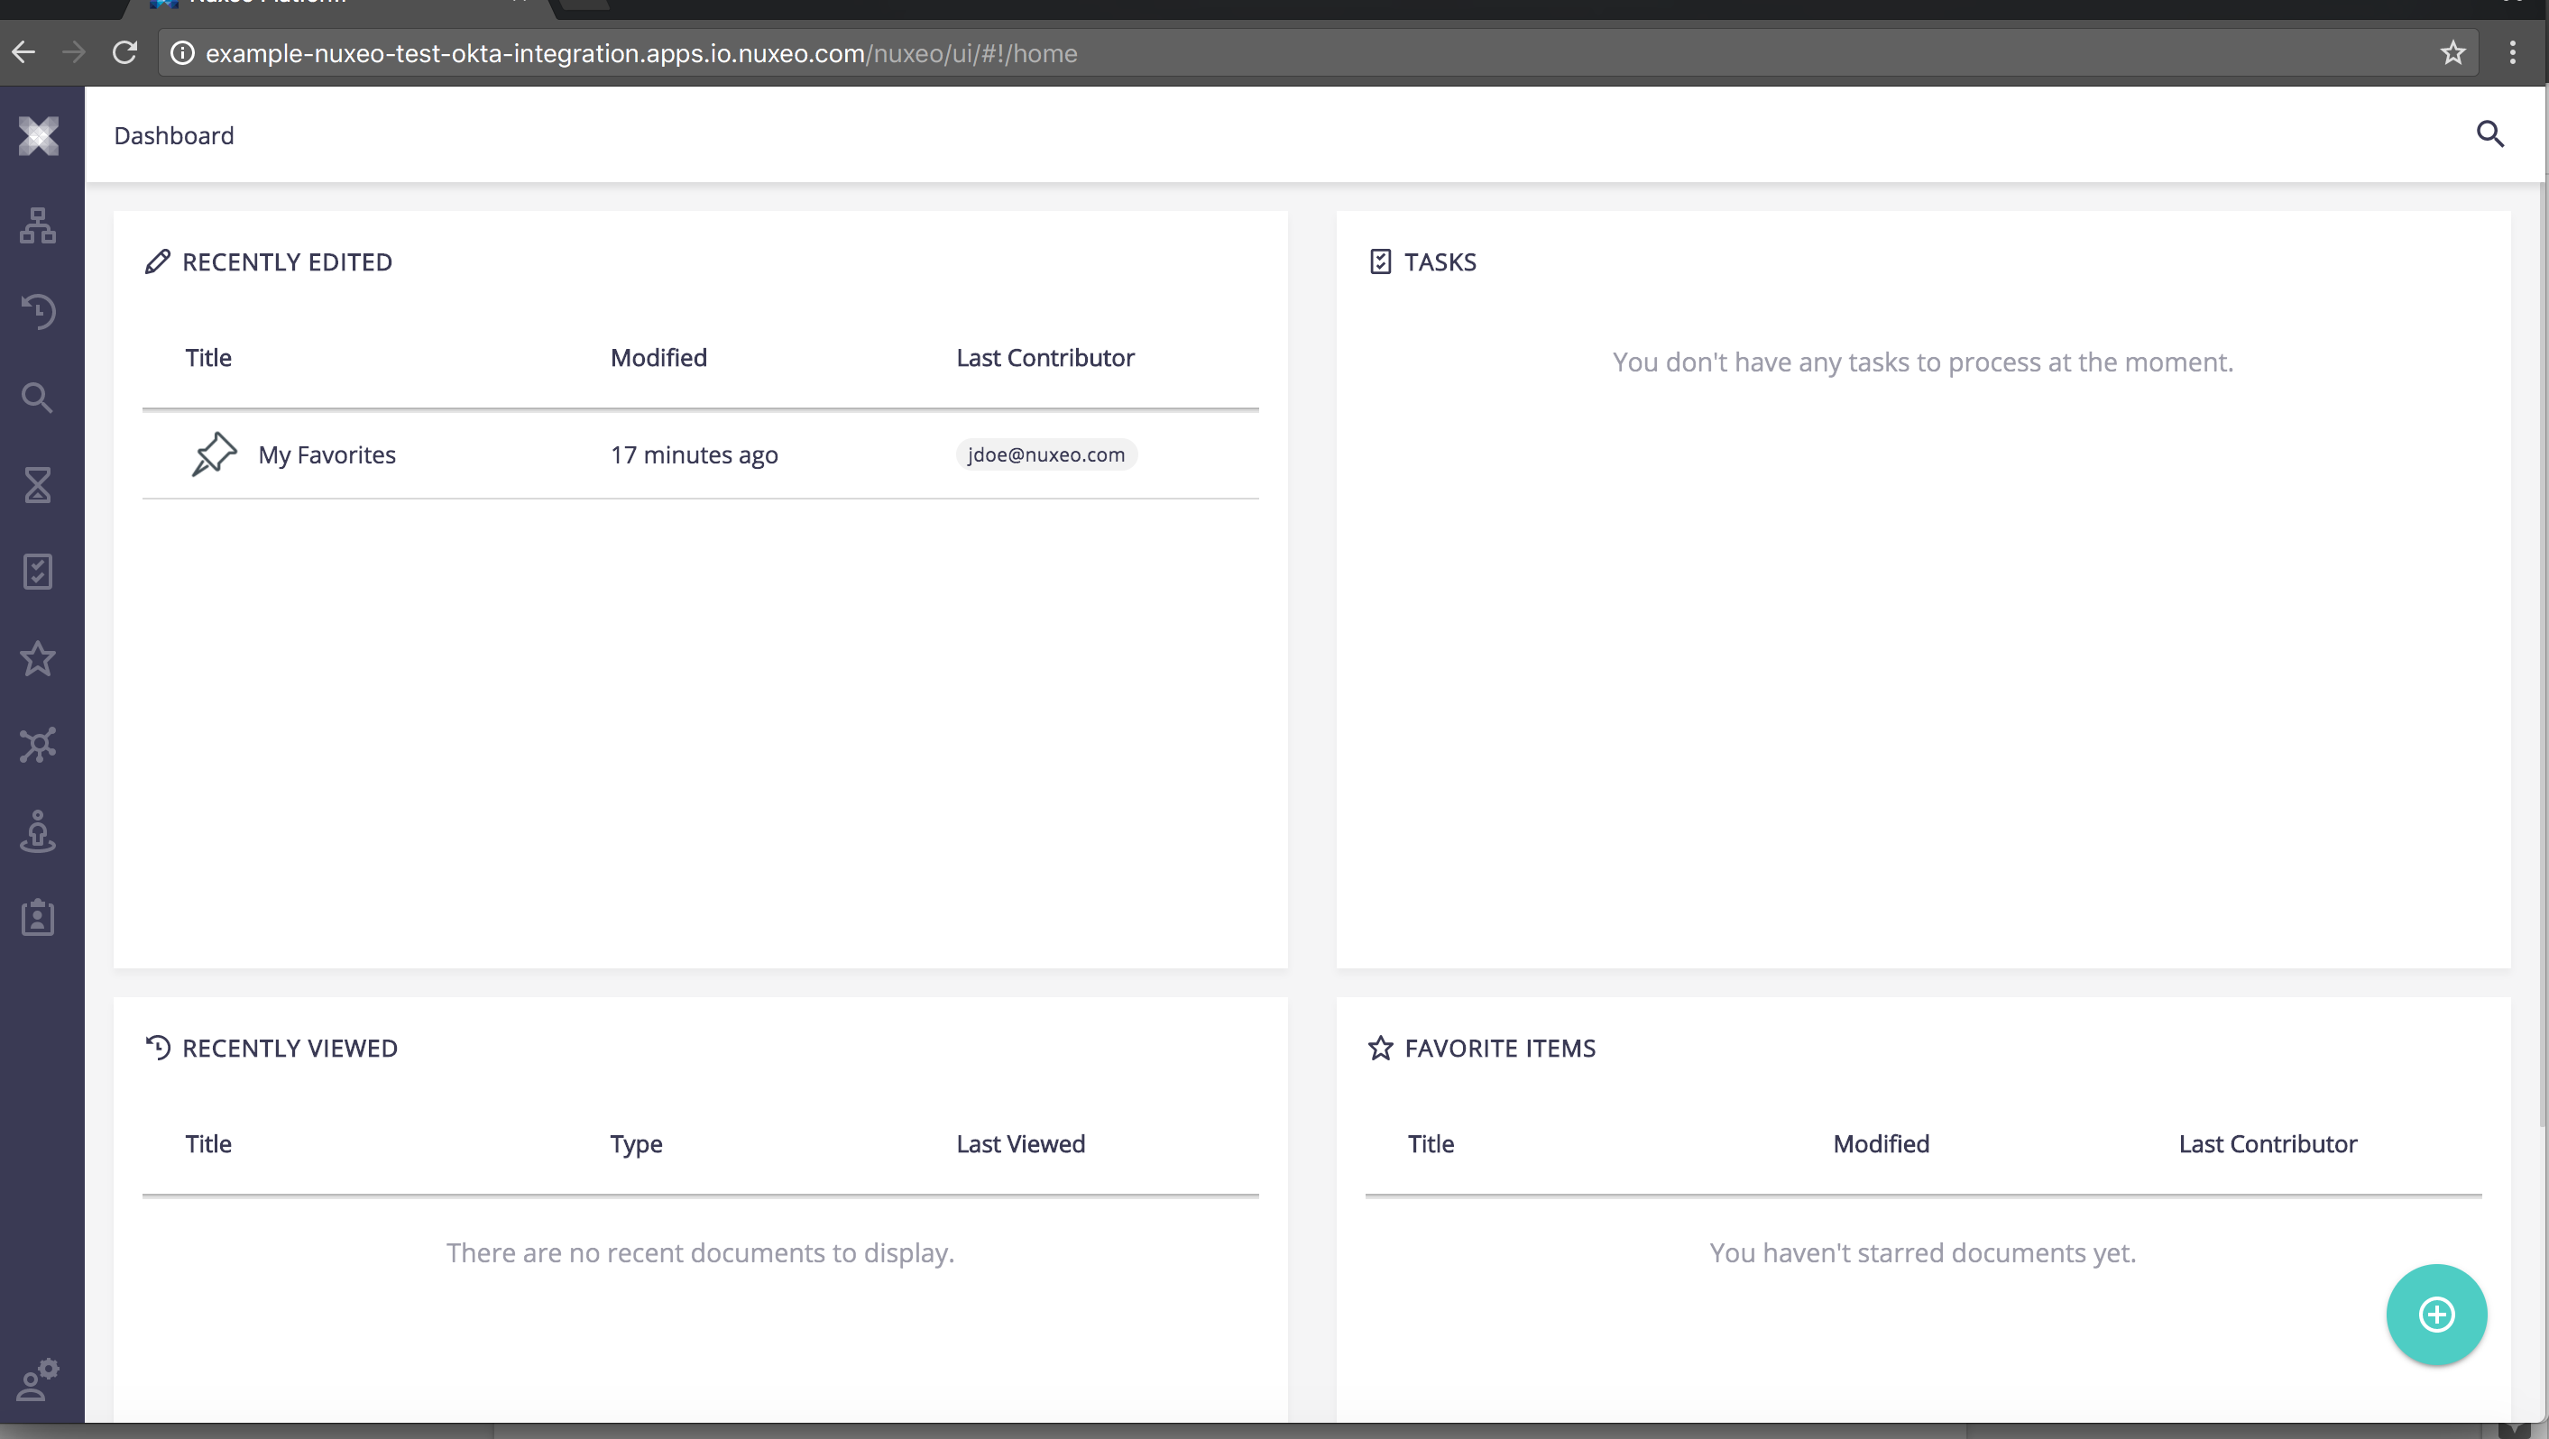Click the search magnifier in the header

(x=2489, y=134)
